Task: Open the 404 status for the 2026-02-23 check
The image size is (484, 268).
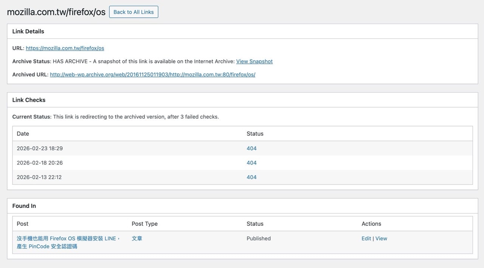Action: pos(251,148)
